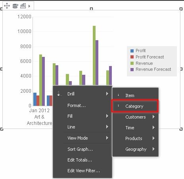Open the dataset icon in the toolbar
The height and width of the screenshot is (179, 184).
tap(15, 6)
